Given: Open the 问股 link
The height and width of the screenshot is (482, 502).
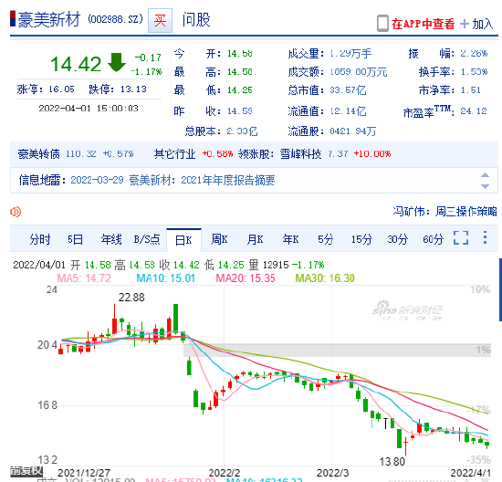Looking at the screenshot, I should 196,19.
